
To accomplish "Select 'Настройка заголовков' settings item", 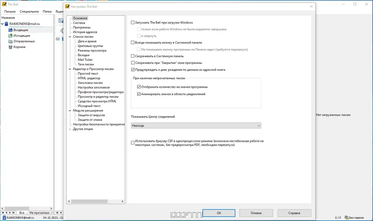I will click(94, 88).
